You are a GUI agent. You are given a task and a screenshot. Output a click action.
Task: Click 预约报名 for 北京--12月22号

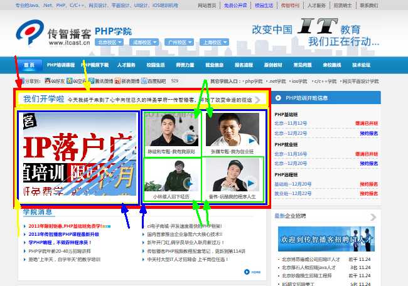click(368, 134)
